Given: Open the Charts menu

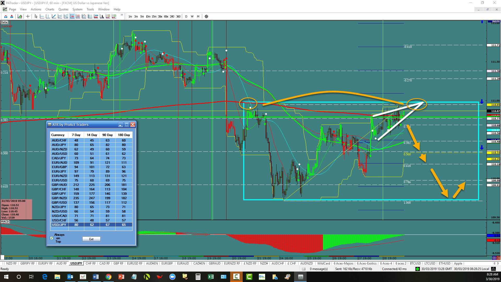Looking at the screenshot, I should point(50,9).
